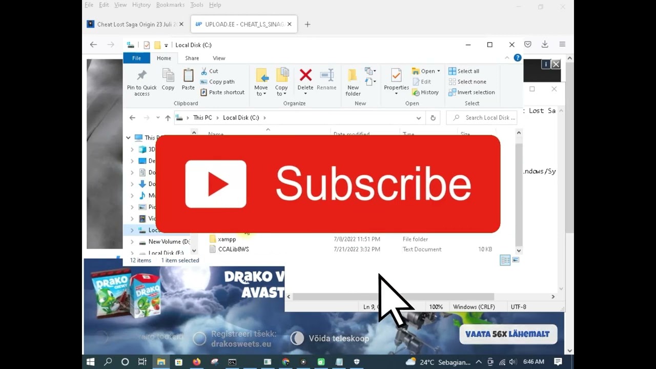Switch to the Share ribbon tab
The width and height of the screenshot is (656, 369).
pyautogui.click(x=192, y=58)
